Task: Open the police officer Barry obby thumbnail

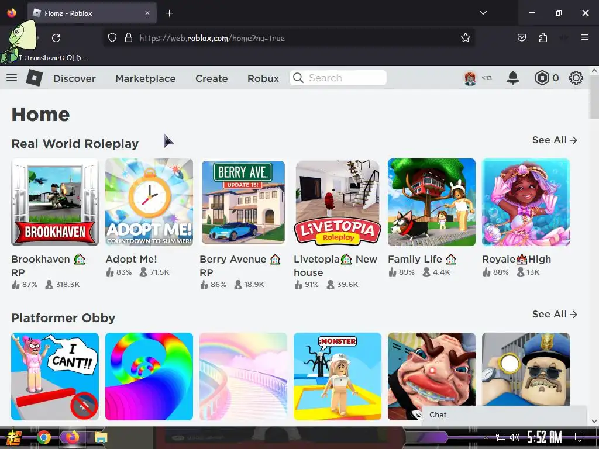Action: pos(526,369)
